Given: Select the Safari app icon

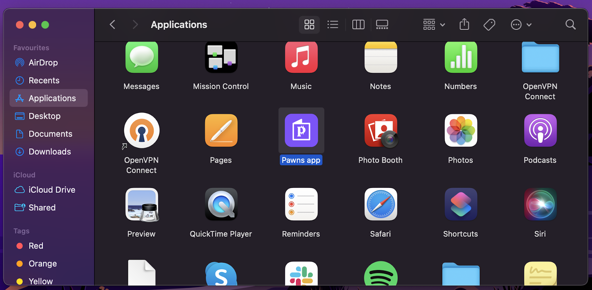Looking at the screenshot, I should pos(381,204).
